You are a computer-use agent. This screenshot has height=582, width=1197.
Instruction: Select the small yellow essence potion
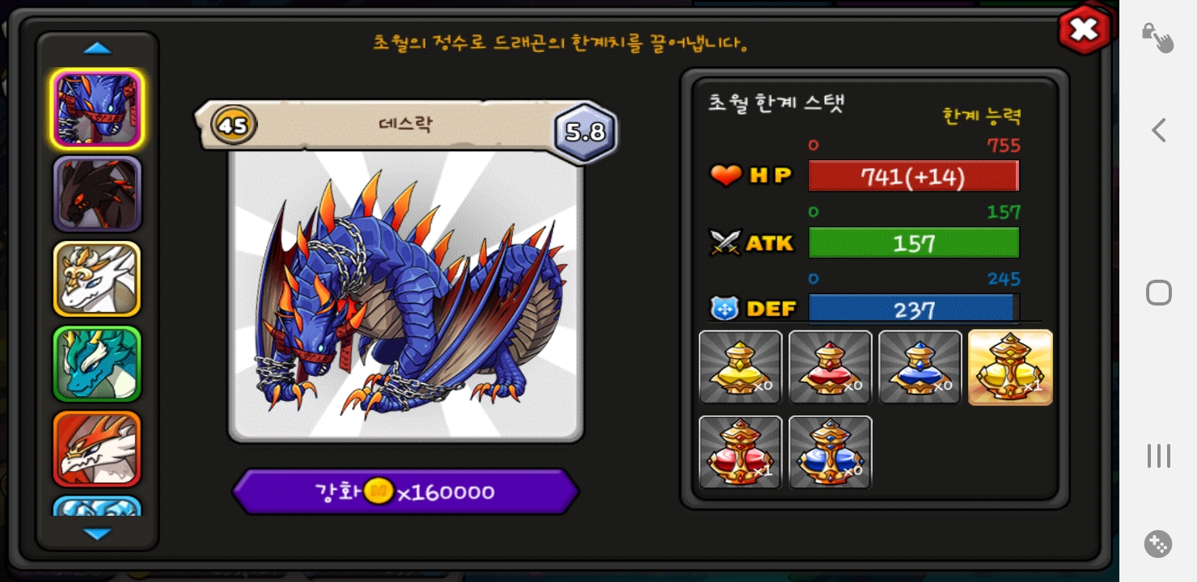(740, 367)
